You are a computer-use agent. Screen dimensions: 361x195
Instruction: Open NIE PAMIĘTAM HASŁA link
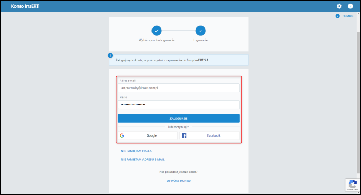pyautogui.click(x=136, y=151)
